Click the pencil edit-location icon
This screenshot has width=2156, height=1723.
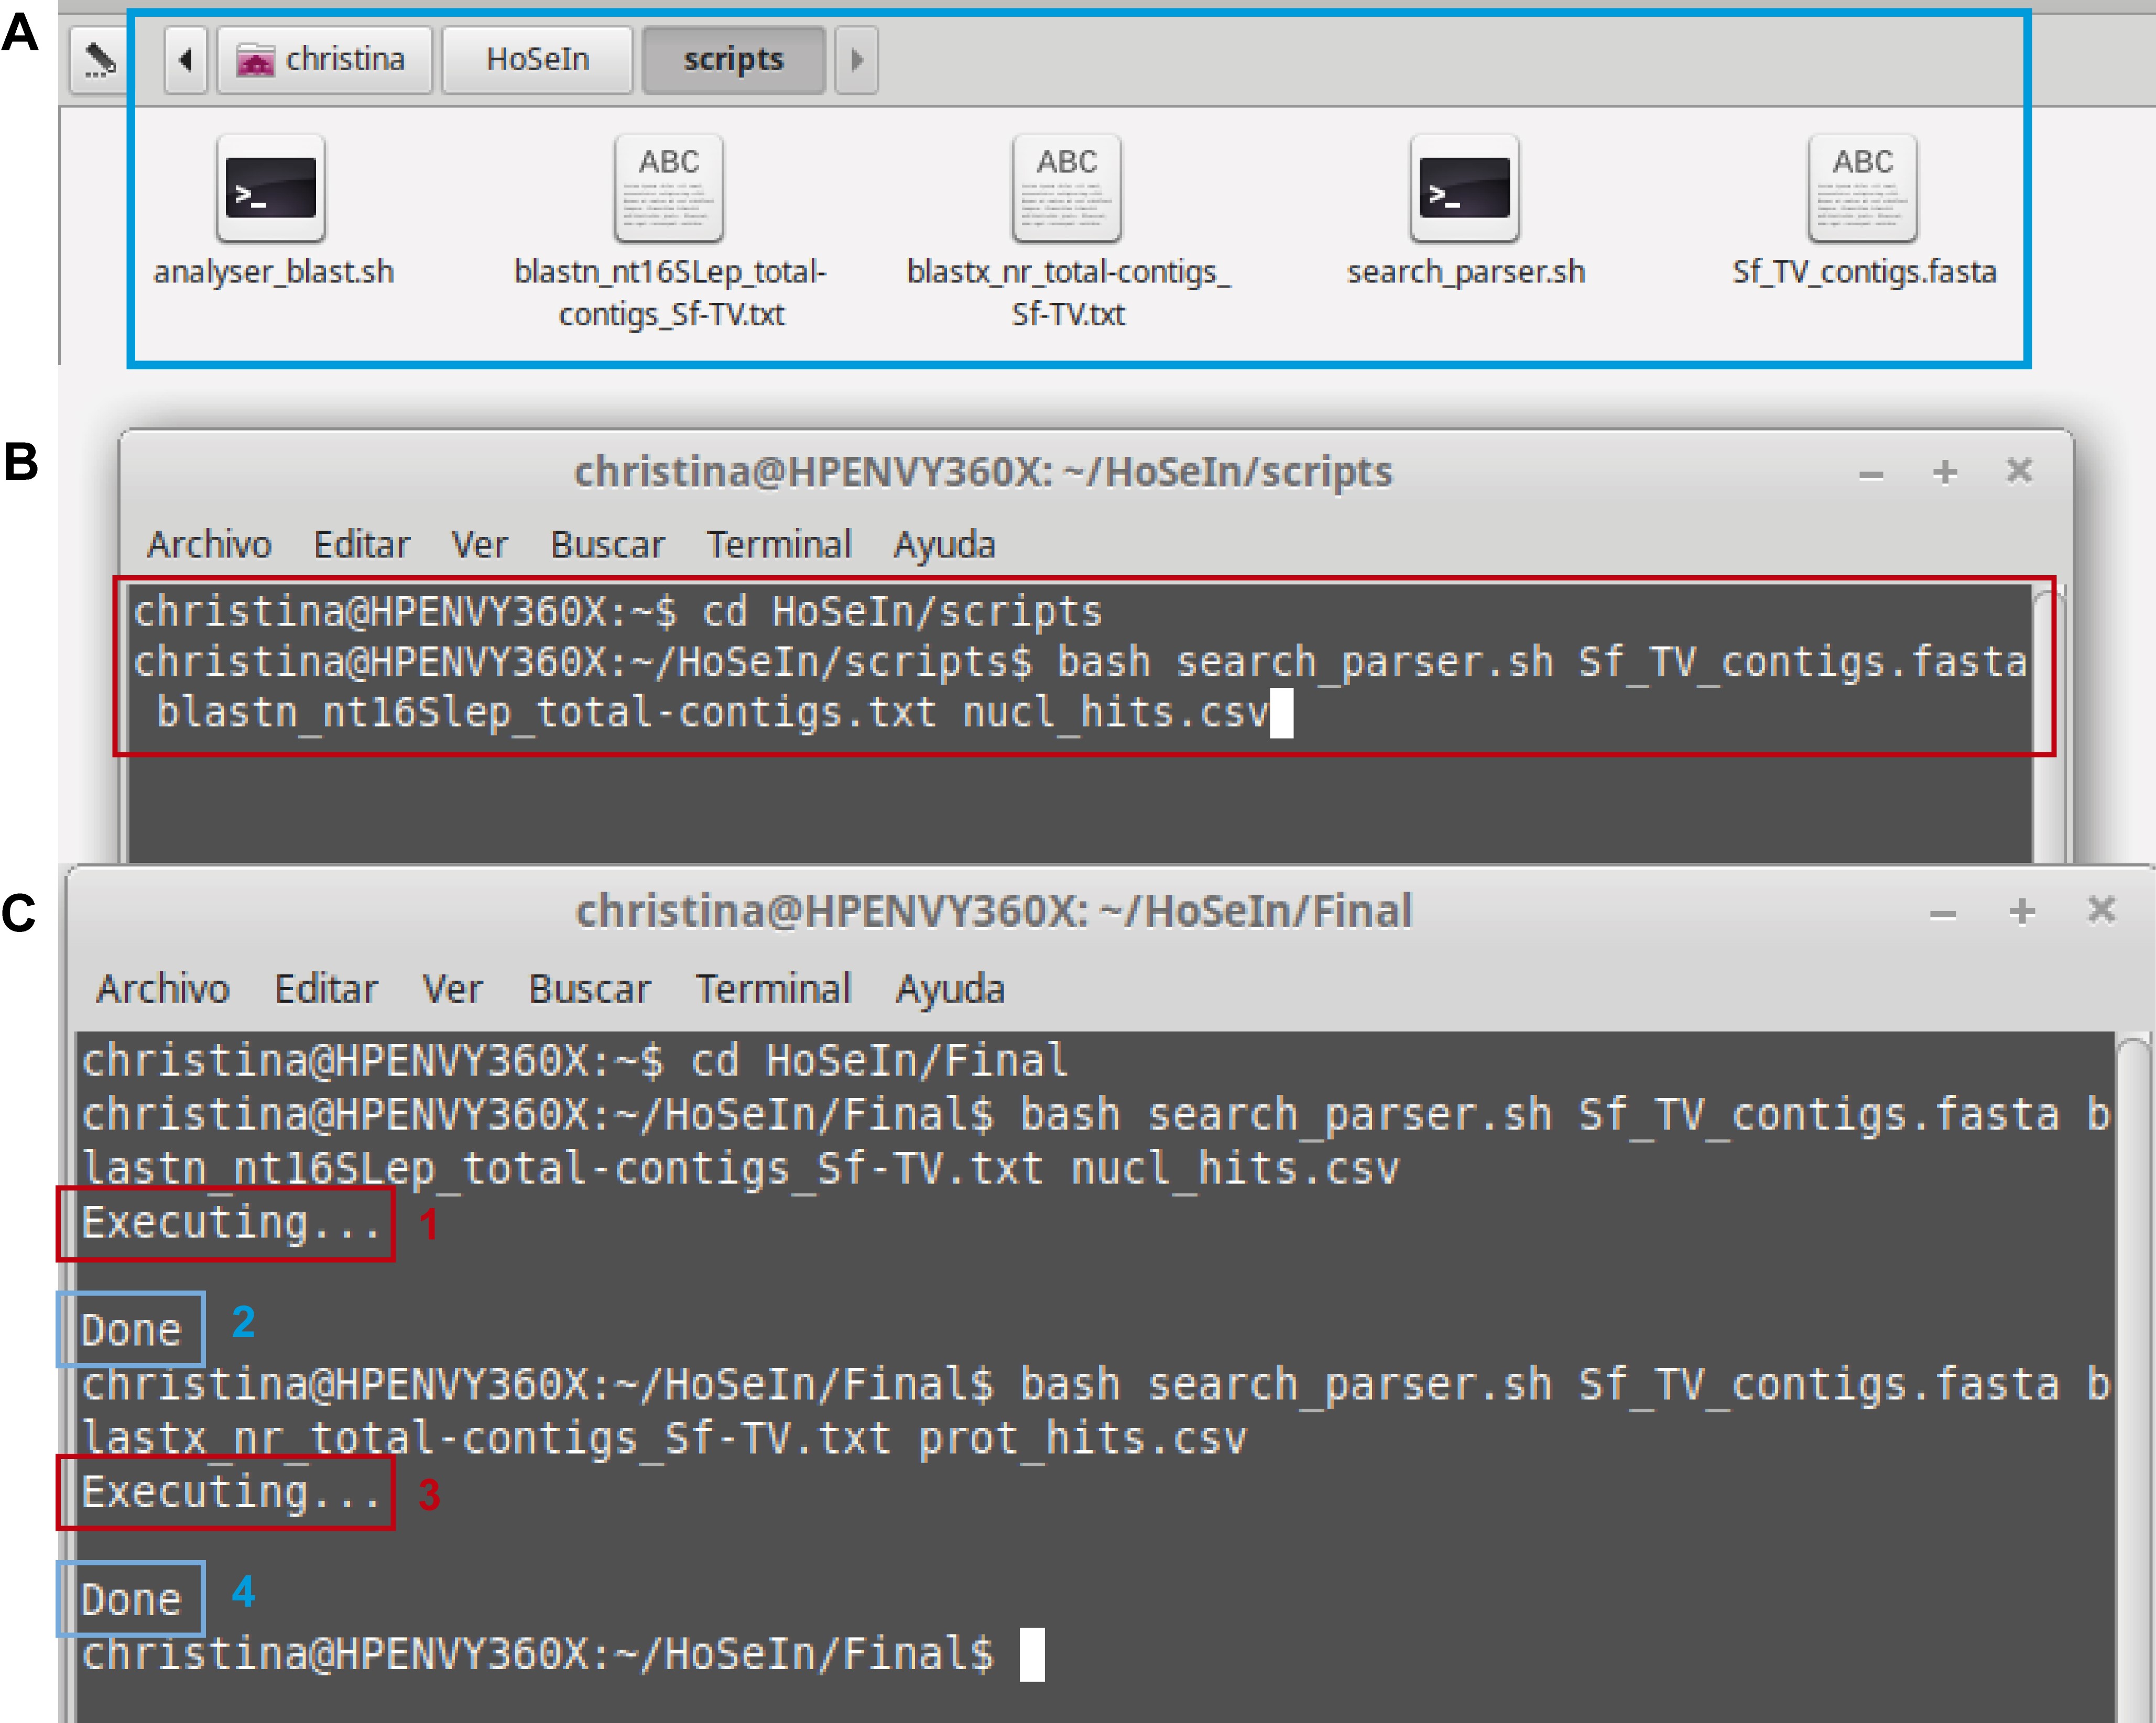click(x=99, y=60)
